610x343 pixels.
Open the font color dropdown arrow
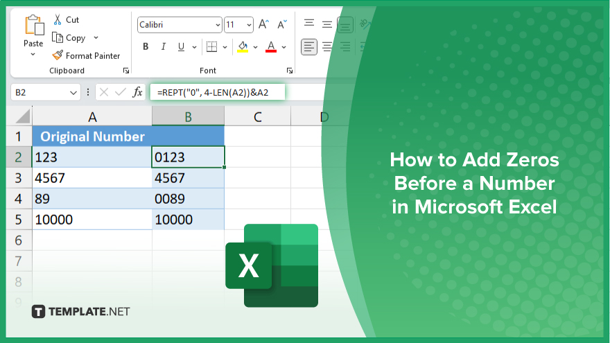[x=284, y=47]
